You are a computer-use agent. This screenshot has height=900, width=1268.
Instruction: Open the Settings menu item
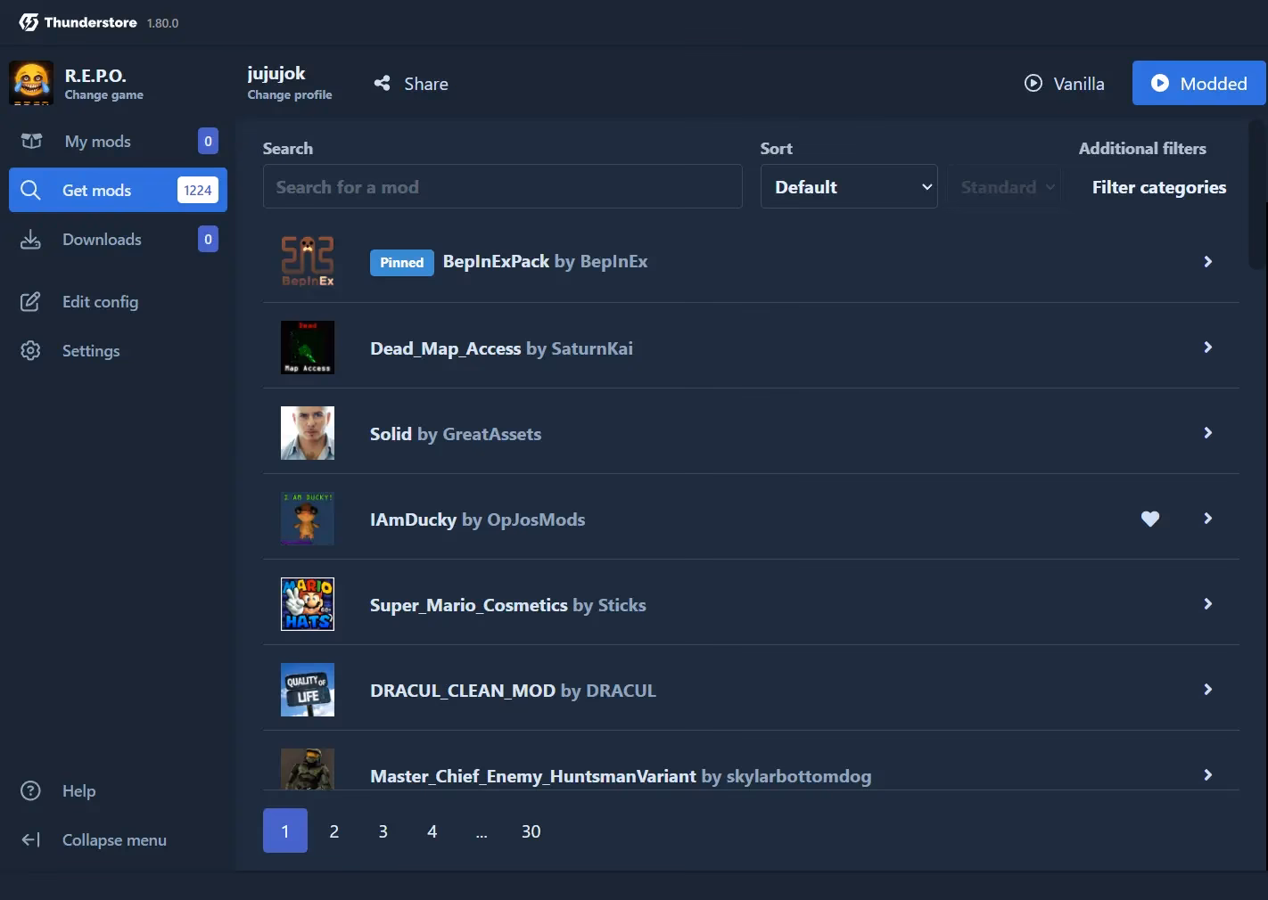point(118,350)
